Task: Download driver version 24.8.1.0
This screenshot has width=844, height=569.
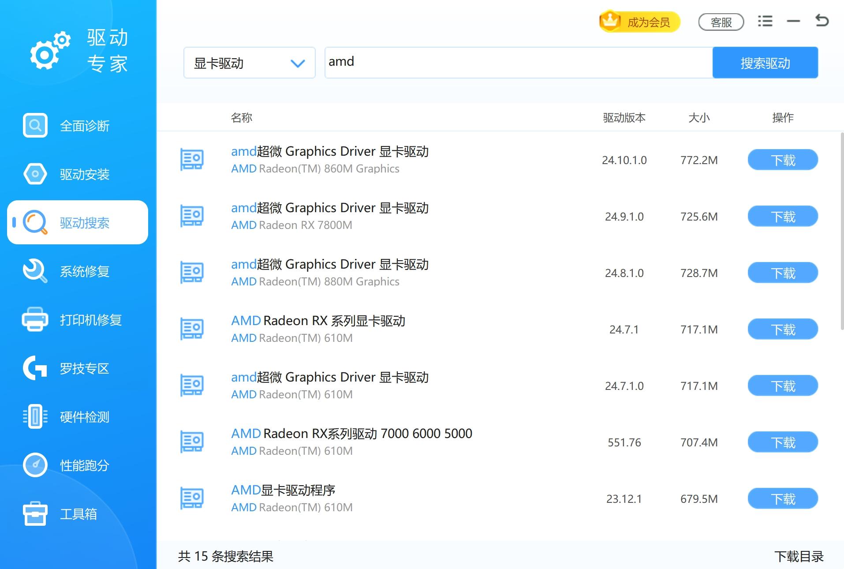Action: click(x=783, y=273)
